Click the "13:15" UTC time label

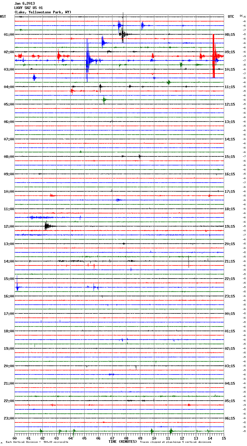(x=230, y=122)
